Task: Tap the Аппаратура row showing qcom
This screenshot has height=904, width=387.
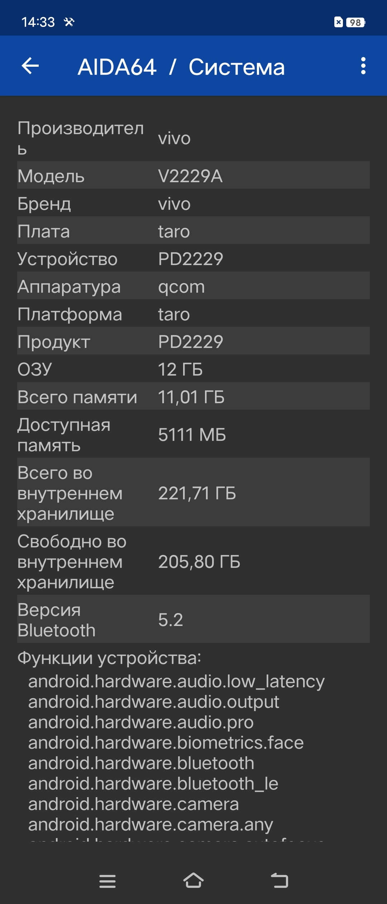Action: pyautogui.click(x=193, y=286)
